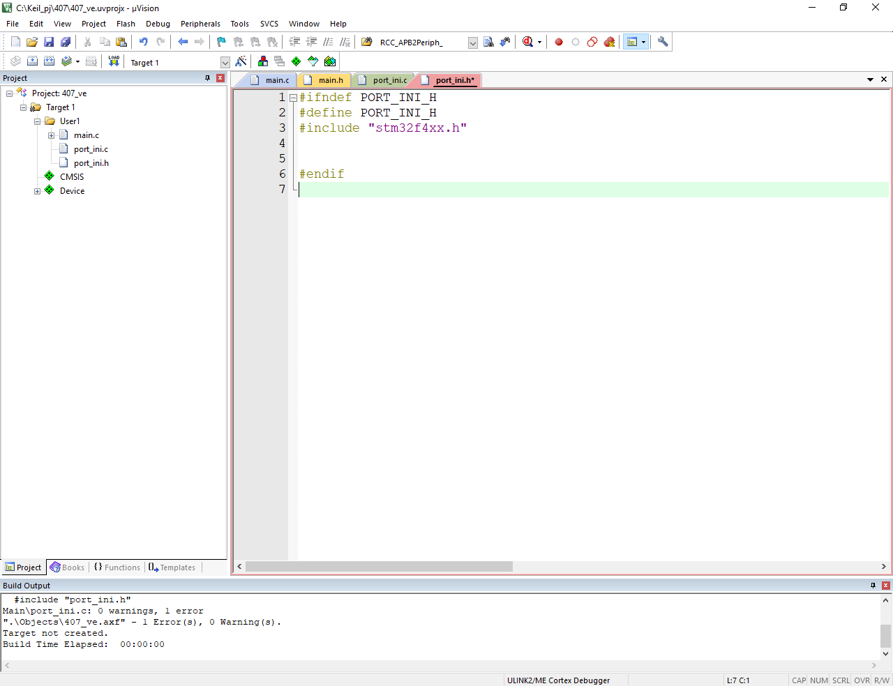Expand the Device component node

click(x=37, y=191)
